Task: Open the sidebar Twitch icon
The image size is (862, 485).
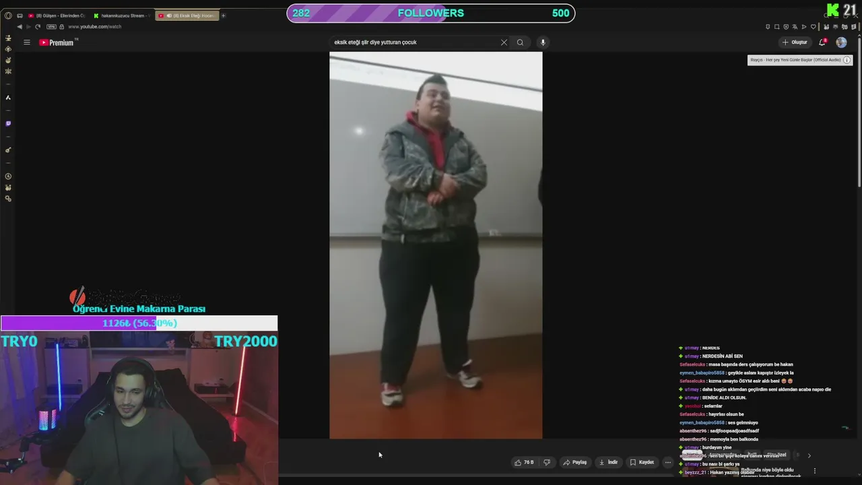Action: (8, 123)
